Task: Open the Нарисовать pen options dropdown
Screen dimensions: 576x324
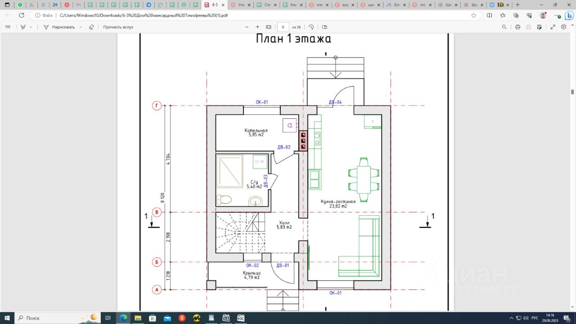Action: (x=81, y=27)
